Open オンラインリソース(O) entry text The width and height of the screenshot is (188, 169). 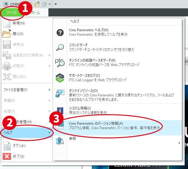point(83,90)
